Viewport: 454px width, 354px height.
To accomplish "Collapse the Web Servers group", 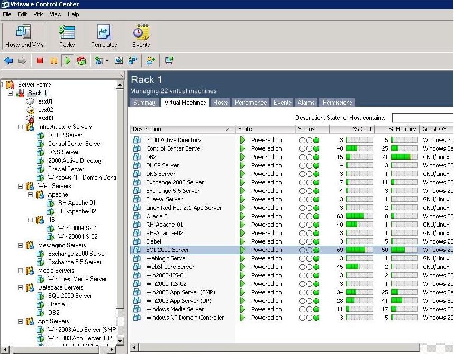I will (20, 187).
